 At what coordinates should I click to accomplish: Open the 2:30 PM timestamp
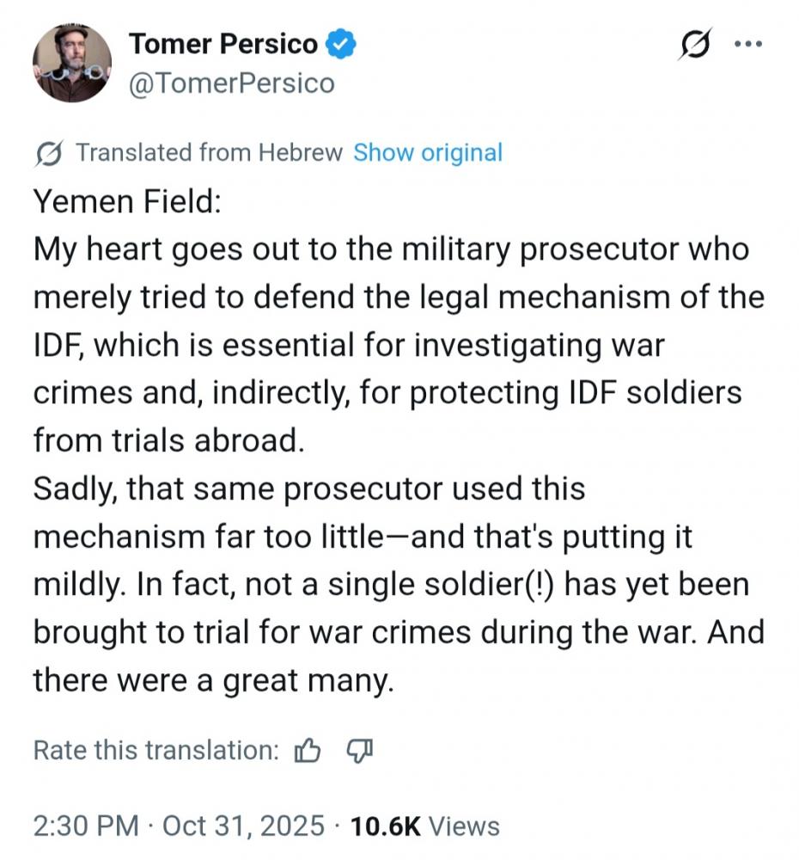[86, 826]
